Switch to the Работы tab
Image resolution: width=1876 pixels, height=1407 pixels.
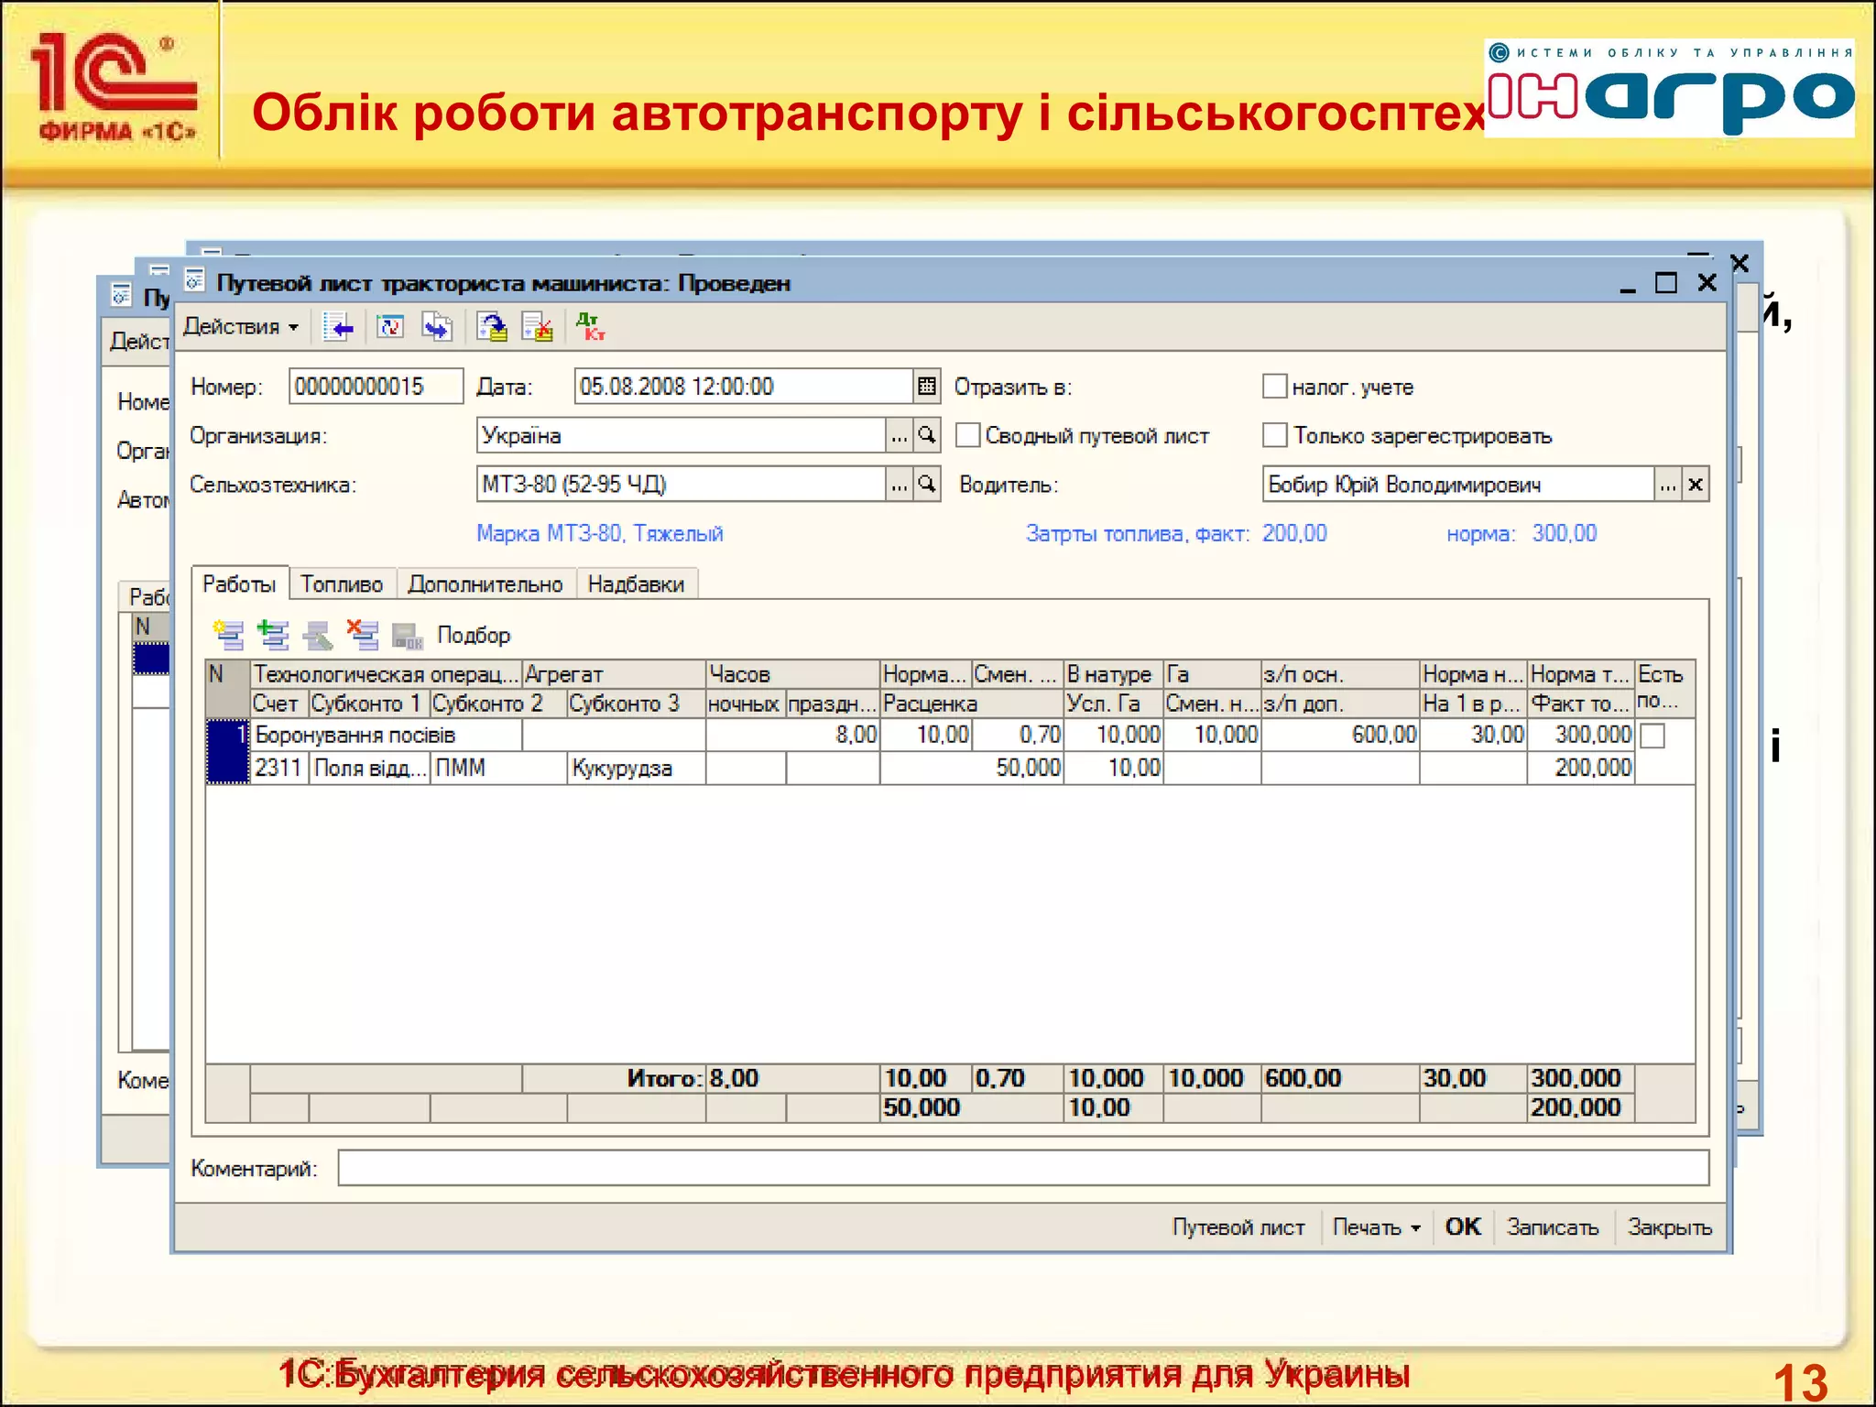pos(239,584)
